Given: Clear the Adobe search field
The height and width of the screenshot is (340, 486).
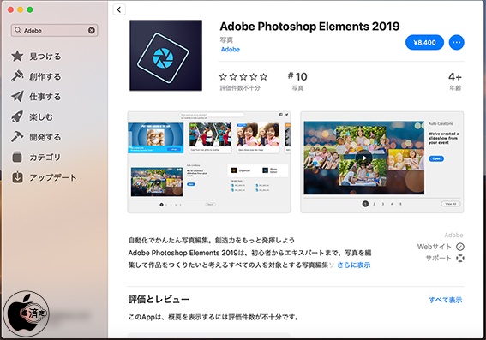Looking at the screenshot, I should (x=92, y=30).
